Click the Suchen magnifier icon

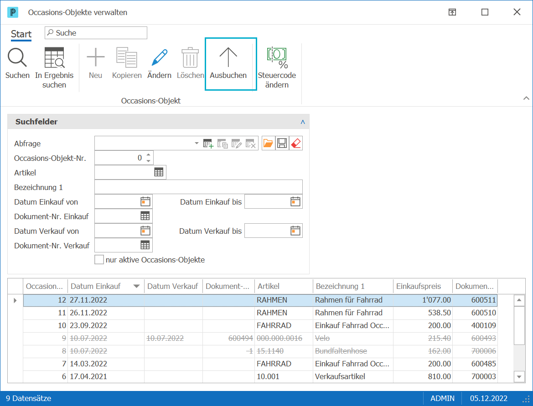17,58
